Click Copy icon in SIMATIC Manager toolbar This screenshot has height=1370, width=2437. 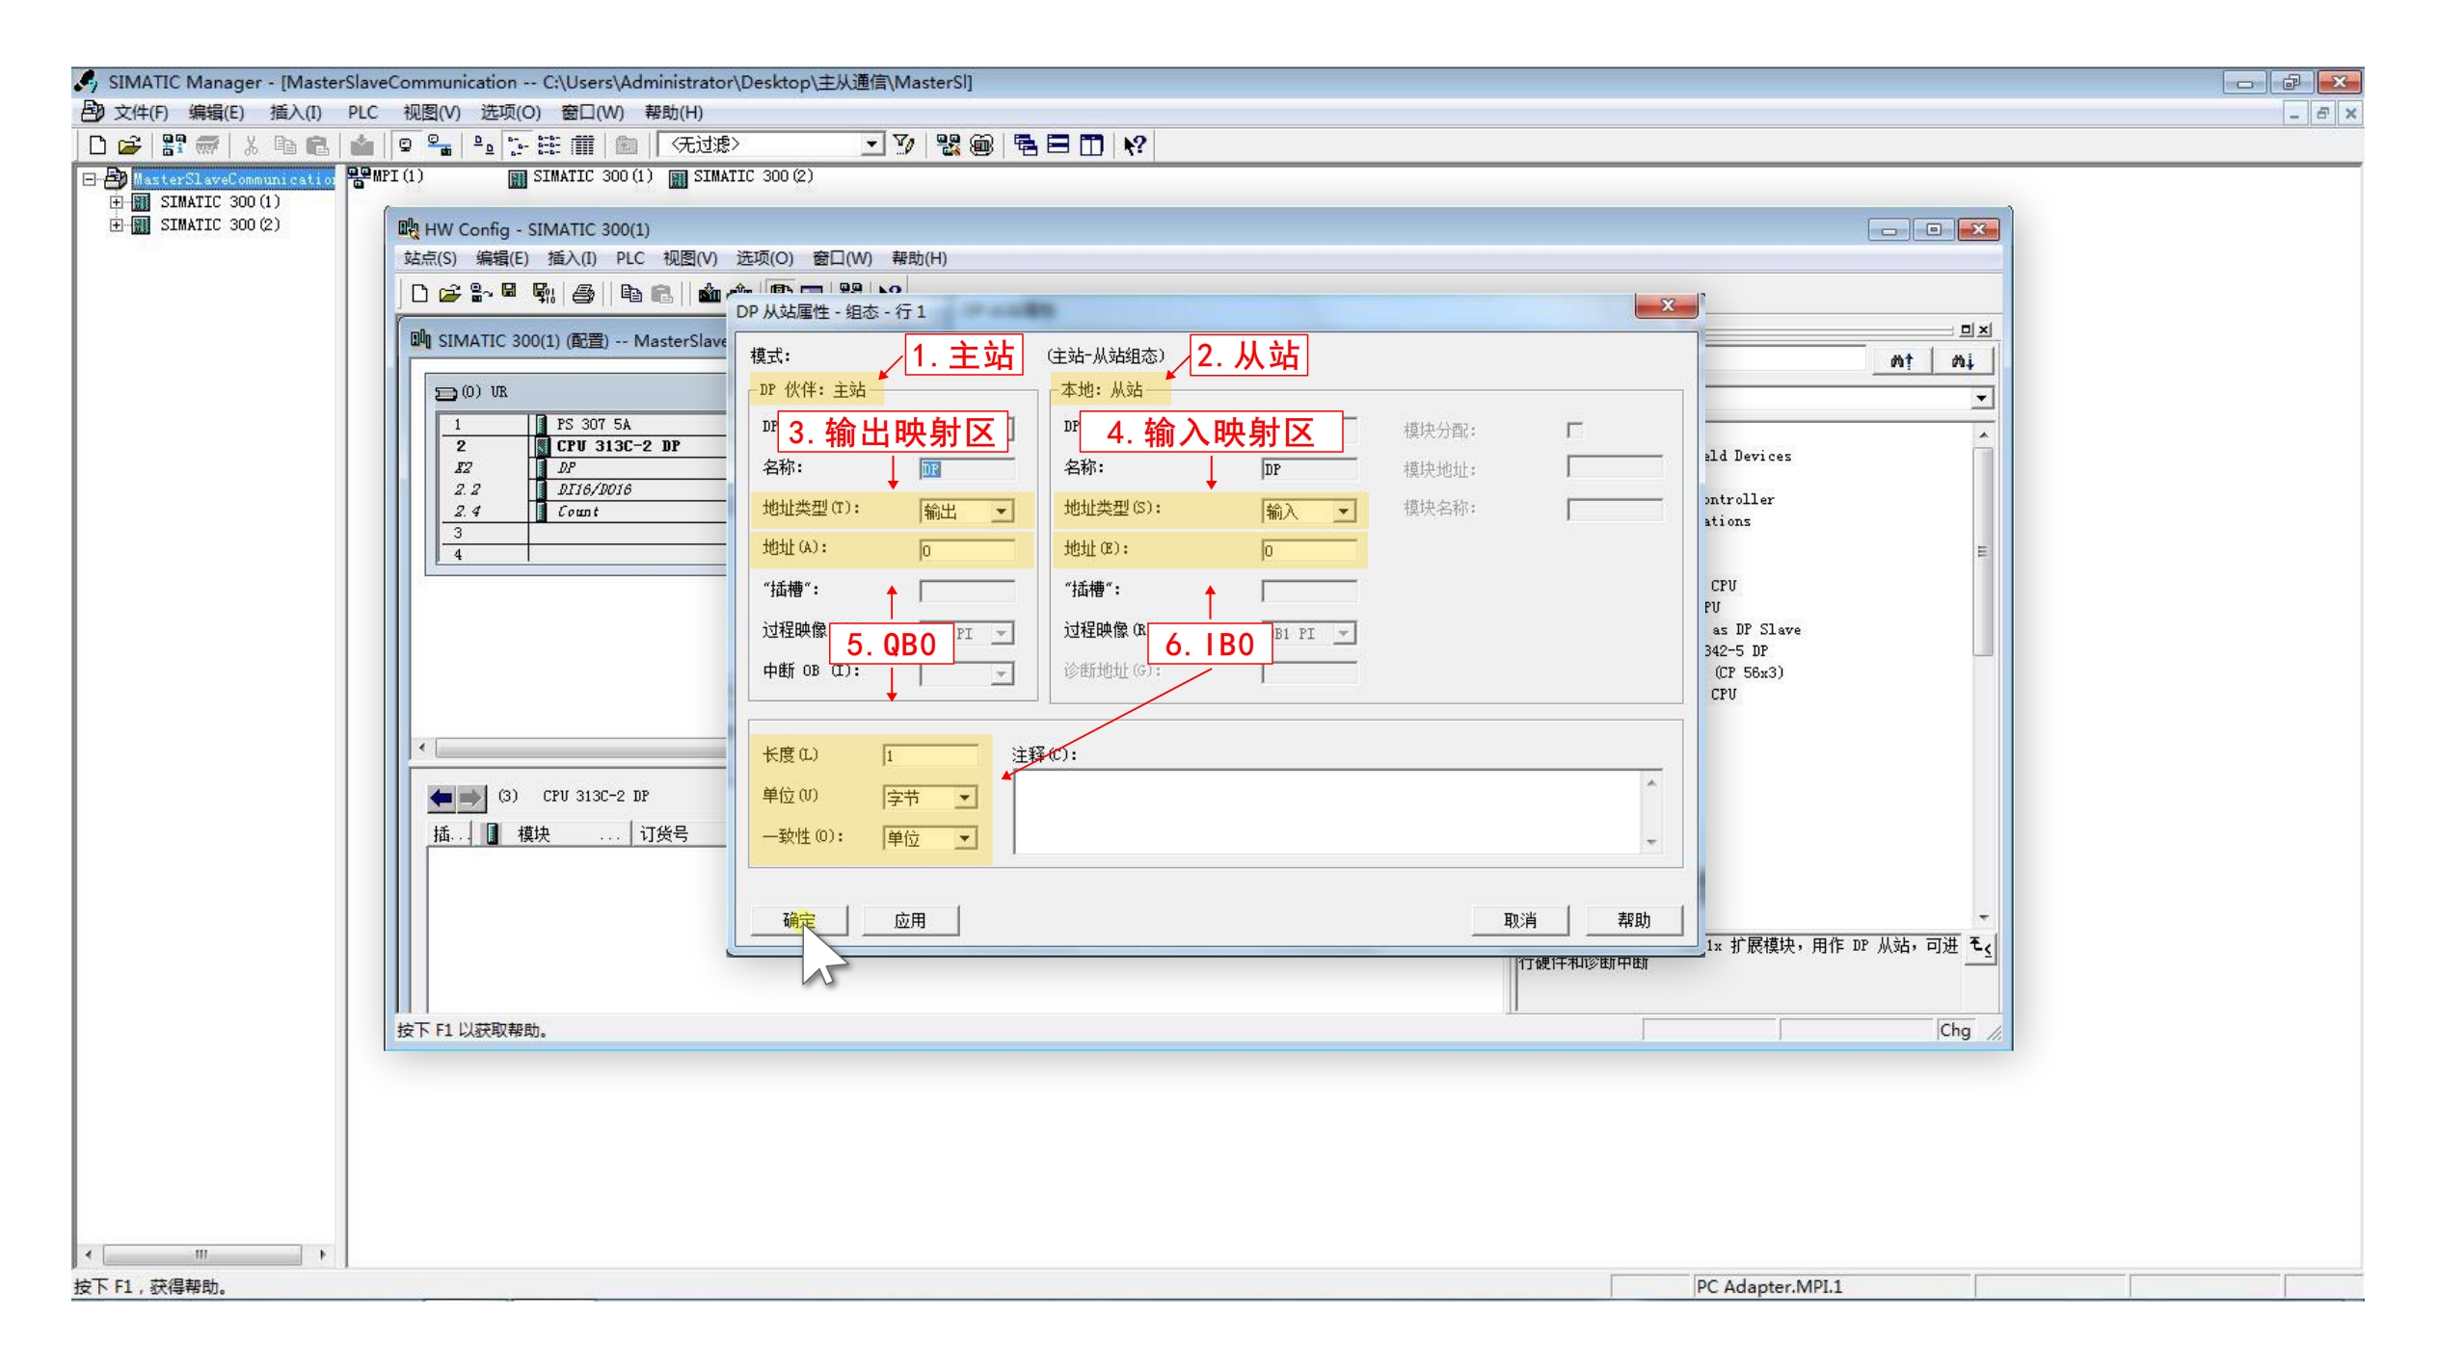tap(284, 145)
